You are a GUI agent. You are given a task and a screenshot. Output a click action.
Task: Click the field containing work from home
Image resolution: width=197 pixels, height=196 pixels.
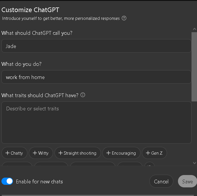[96, 77]
